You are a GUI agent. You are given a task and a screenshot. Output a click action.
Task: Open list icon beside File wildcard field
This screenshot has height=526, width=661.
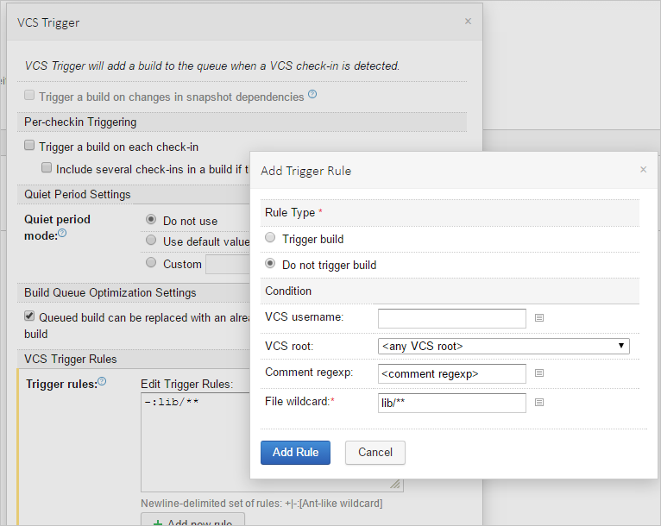click(539, 403)
